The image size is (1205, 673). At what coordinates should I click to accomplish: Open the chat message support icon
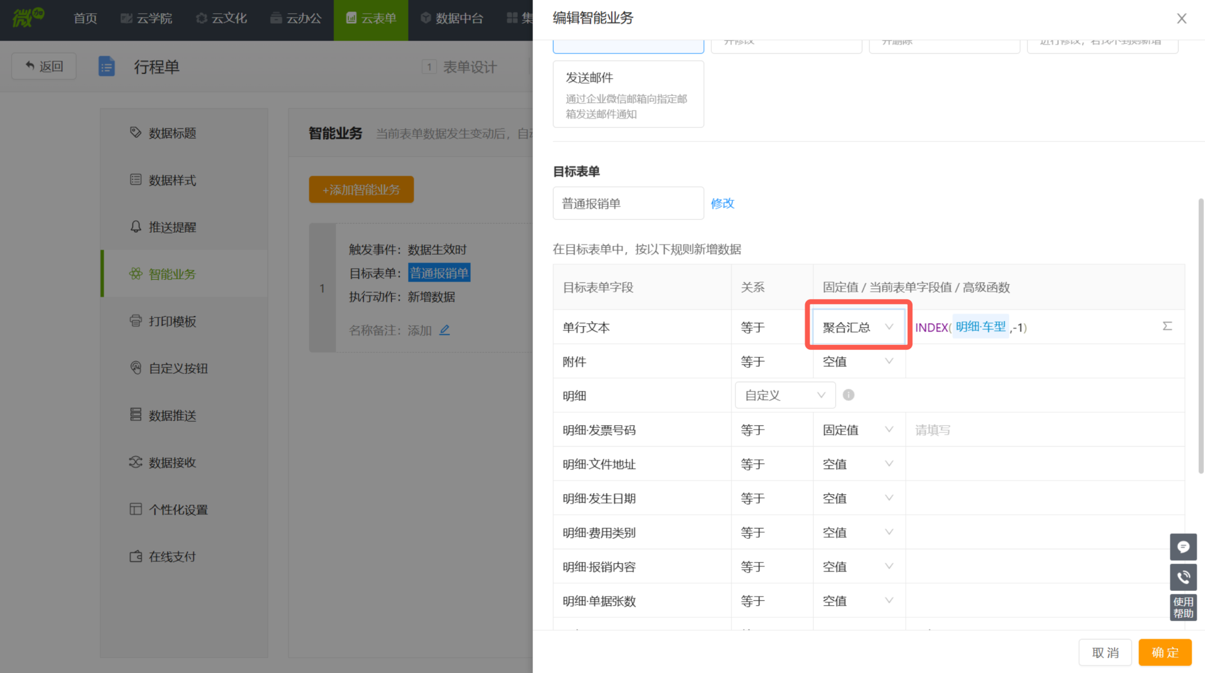[1183, 547]
